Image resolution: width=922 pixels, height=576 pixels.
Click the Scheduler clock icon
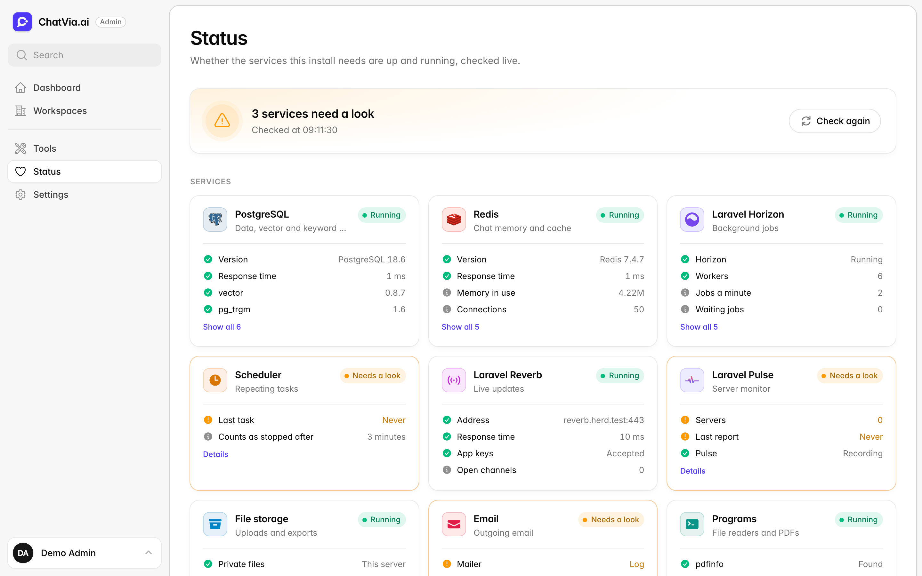pos(215,380)
